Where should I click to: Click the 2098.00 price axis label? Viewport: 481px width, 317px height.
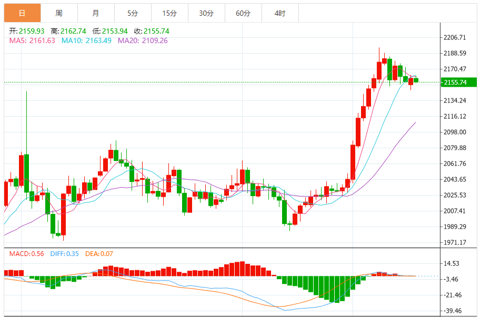pos(455,132)
